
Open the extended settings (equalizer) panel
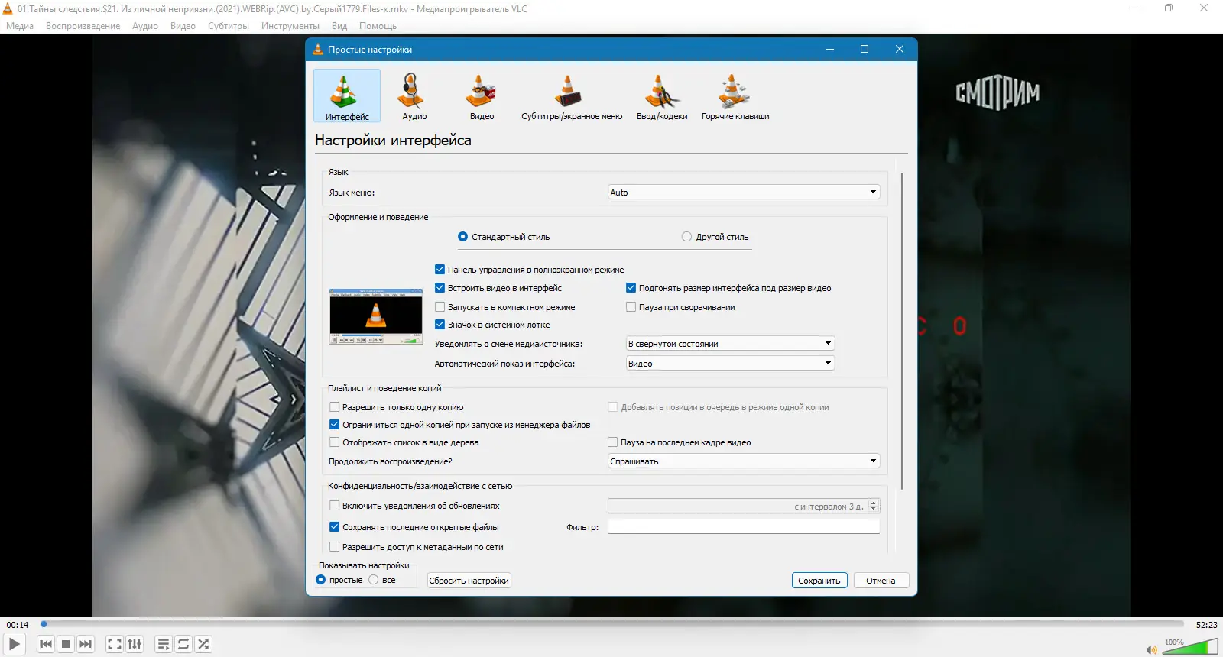(135, 644)
